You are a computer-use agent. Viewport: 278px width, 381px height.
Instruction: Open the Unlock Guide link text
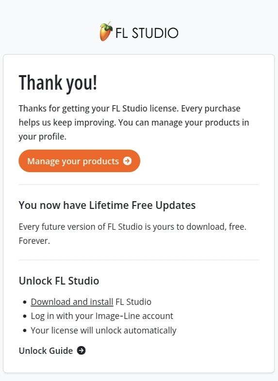[x=46, y=350]
